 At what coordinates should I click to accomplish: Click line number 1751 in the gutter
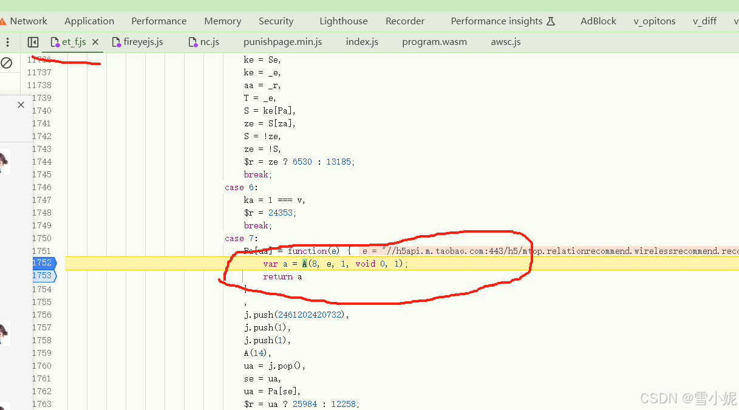[x=42, y=251]
